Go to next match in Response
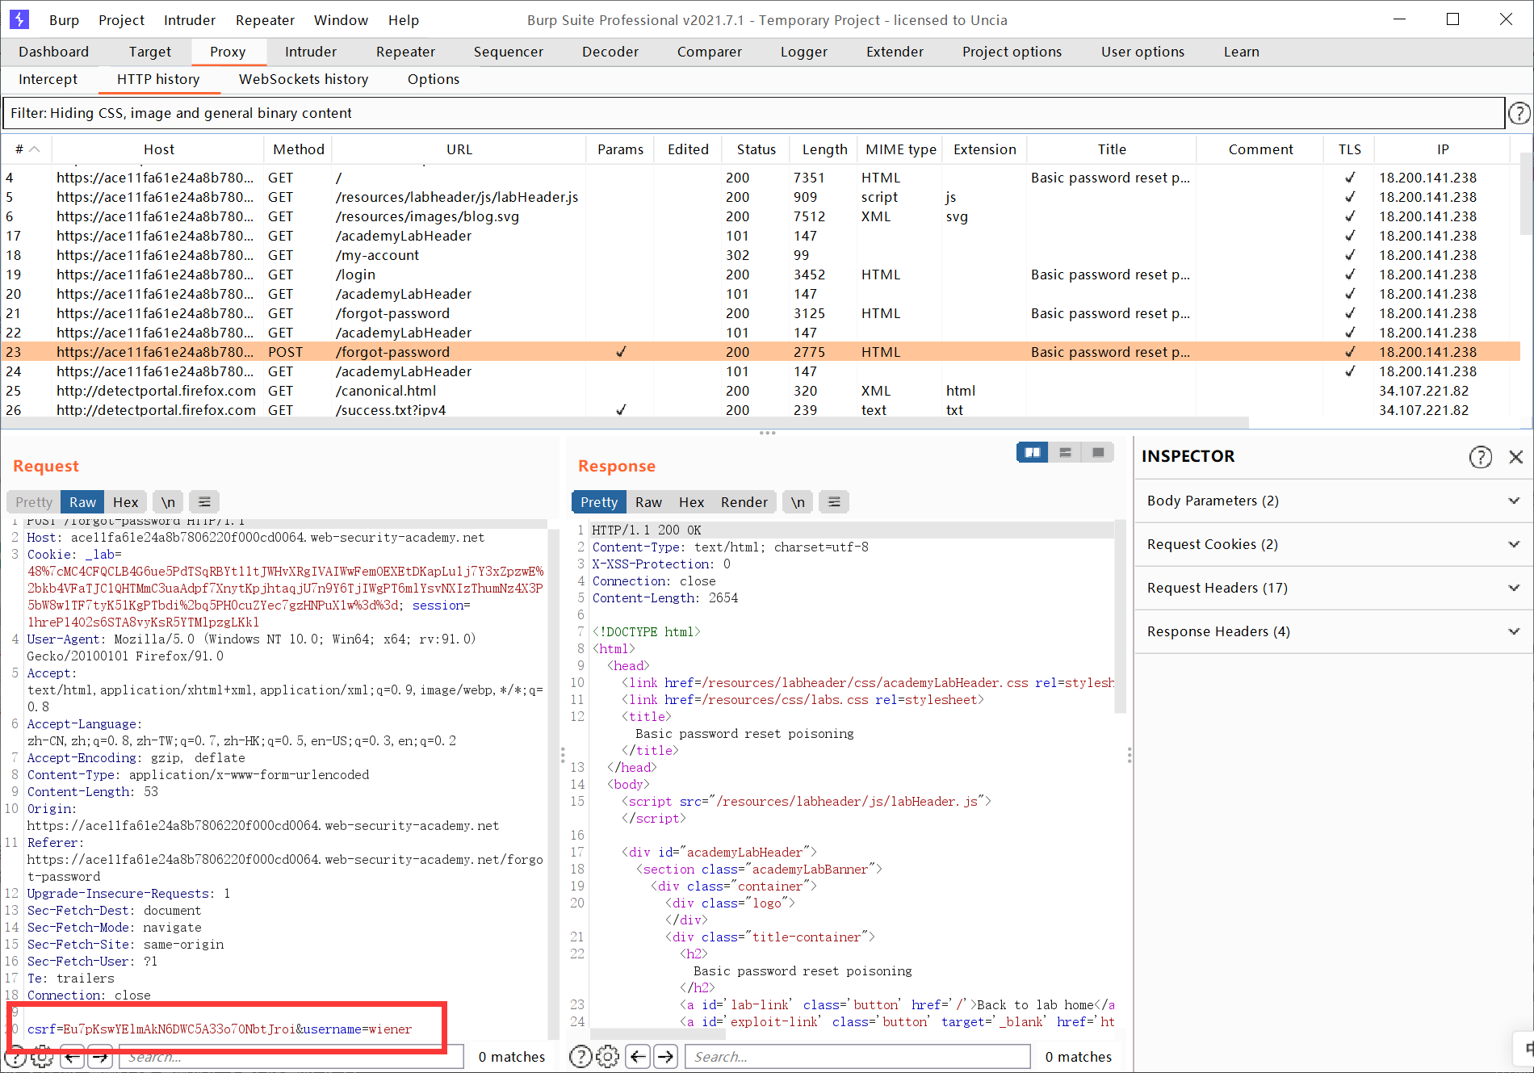This screenshot has width=1534, height=1073. click(x=666, y=1057)
